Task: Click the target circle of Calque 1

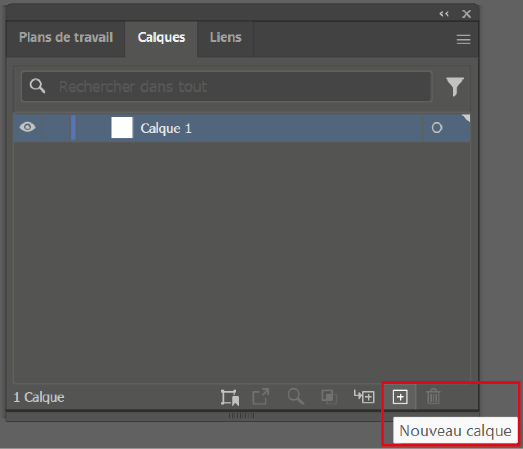Action: click(436, 128)
